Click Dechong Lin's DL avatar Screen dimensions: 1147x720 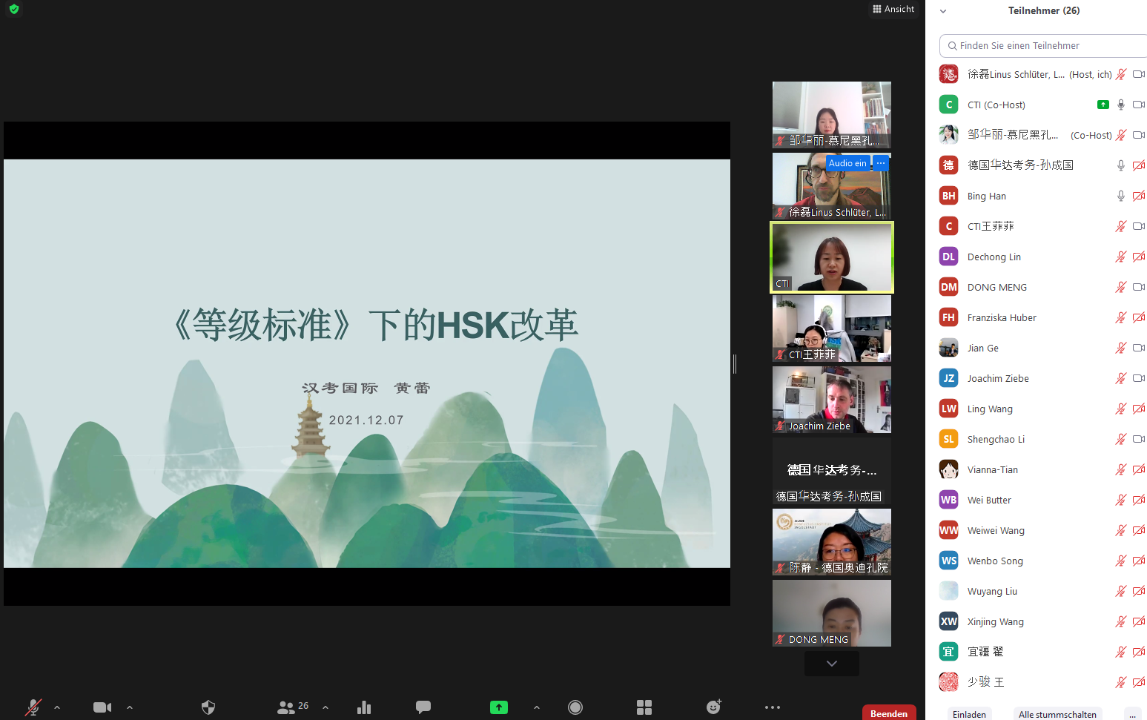[948, 257]
